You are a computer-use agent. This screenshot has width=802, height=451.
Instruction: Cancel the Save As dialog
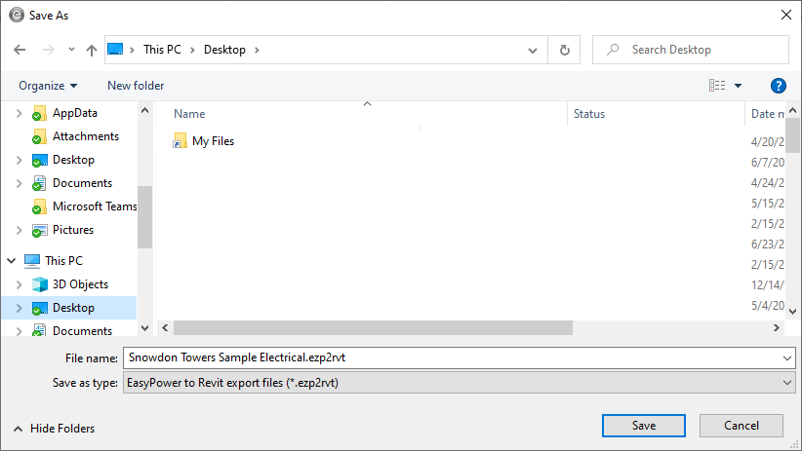741,426
